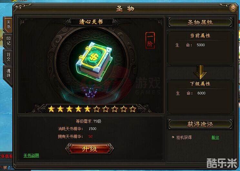Click the 清心天书 title label
Screen dimensions: 240x171
click(91, 22)
